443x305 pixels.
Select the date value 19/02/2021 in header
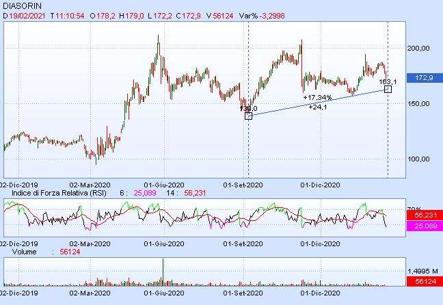click(27, 16)
